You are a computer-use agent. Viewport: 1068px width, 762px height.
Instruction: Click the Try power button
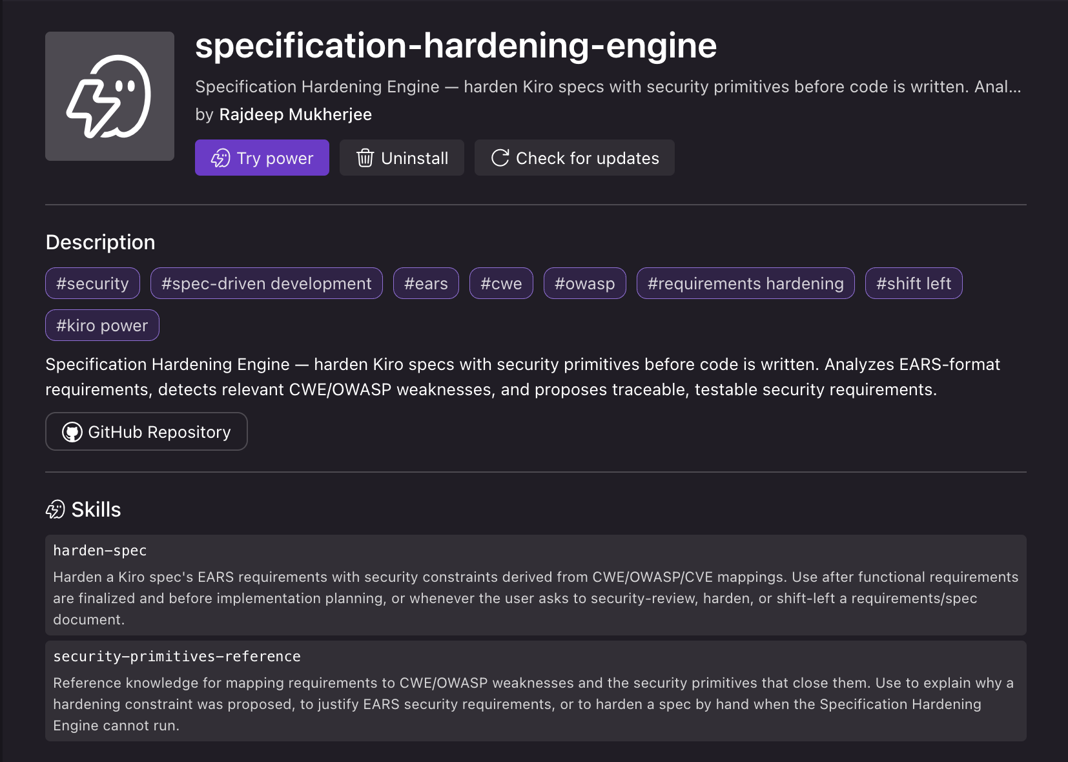pos(262,158)
